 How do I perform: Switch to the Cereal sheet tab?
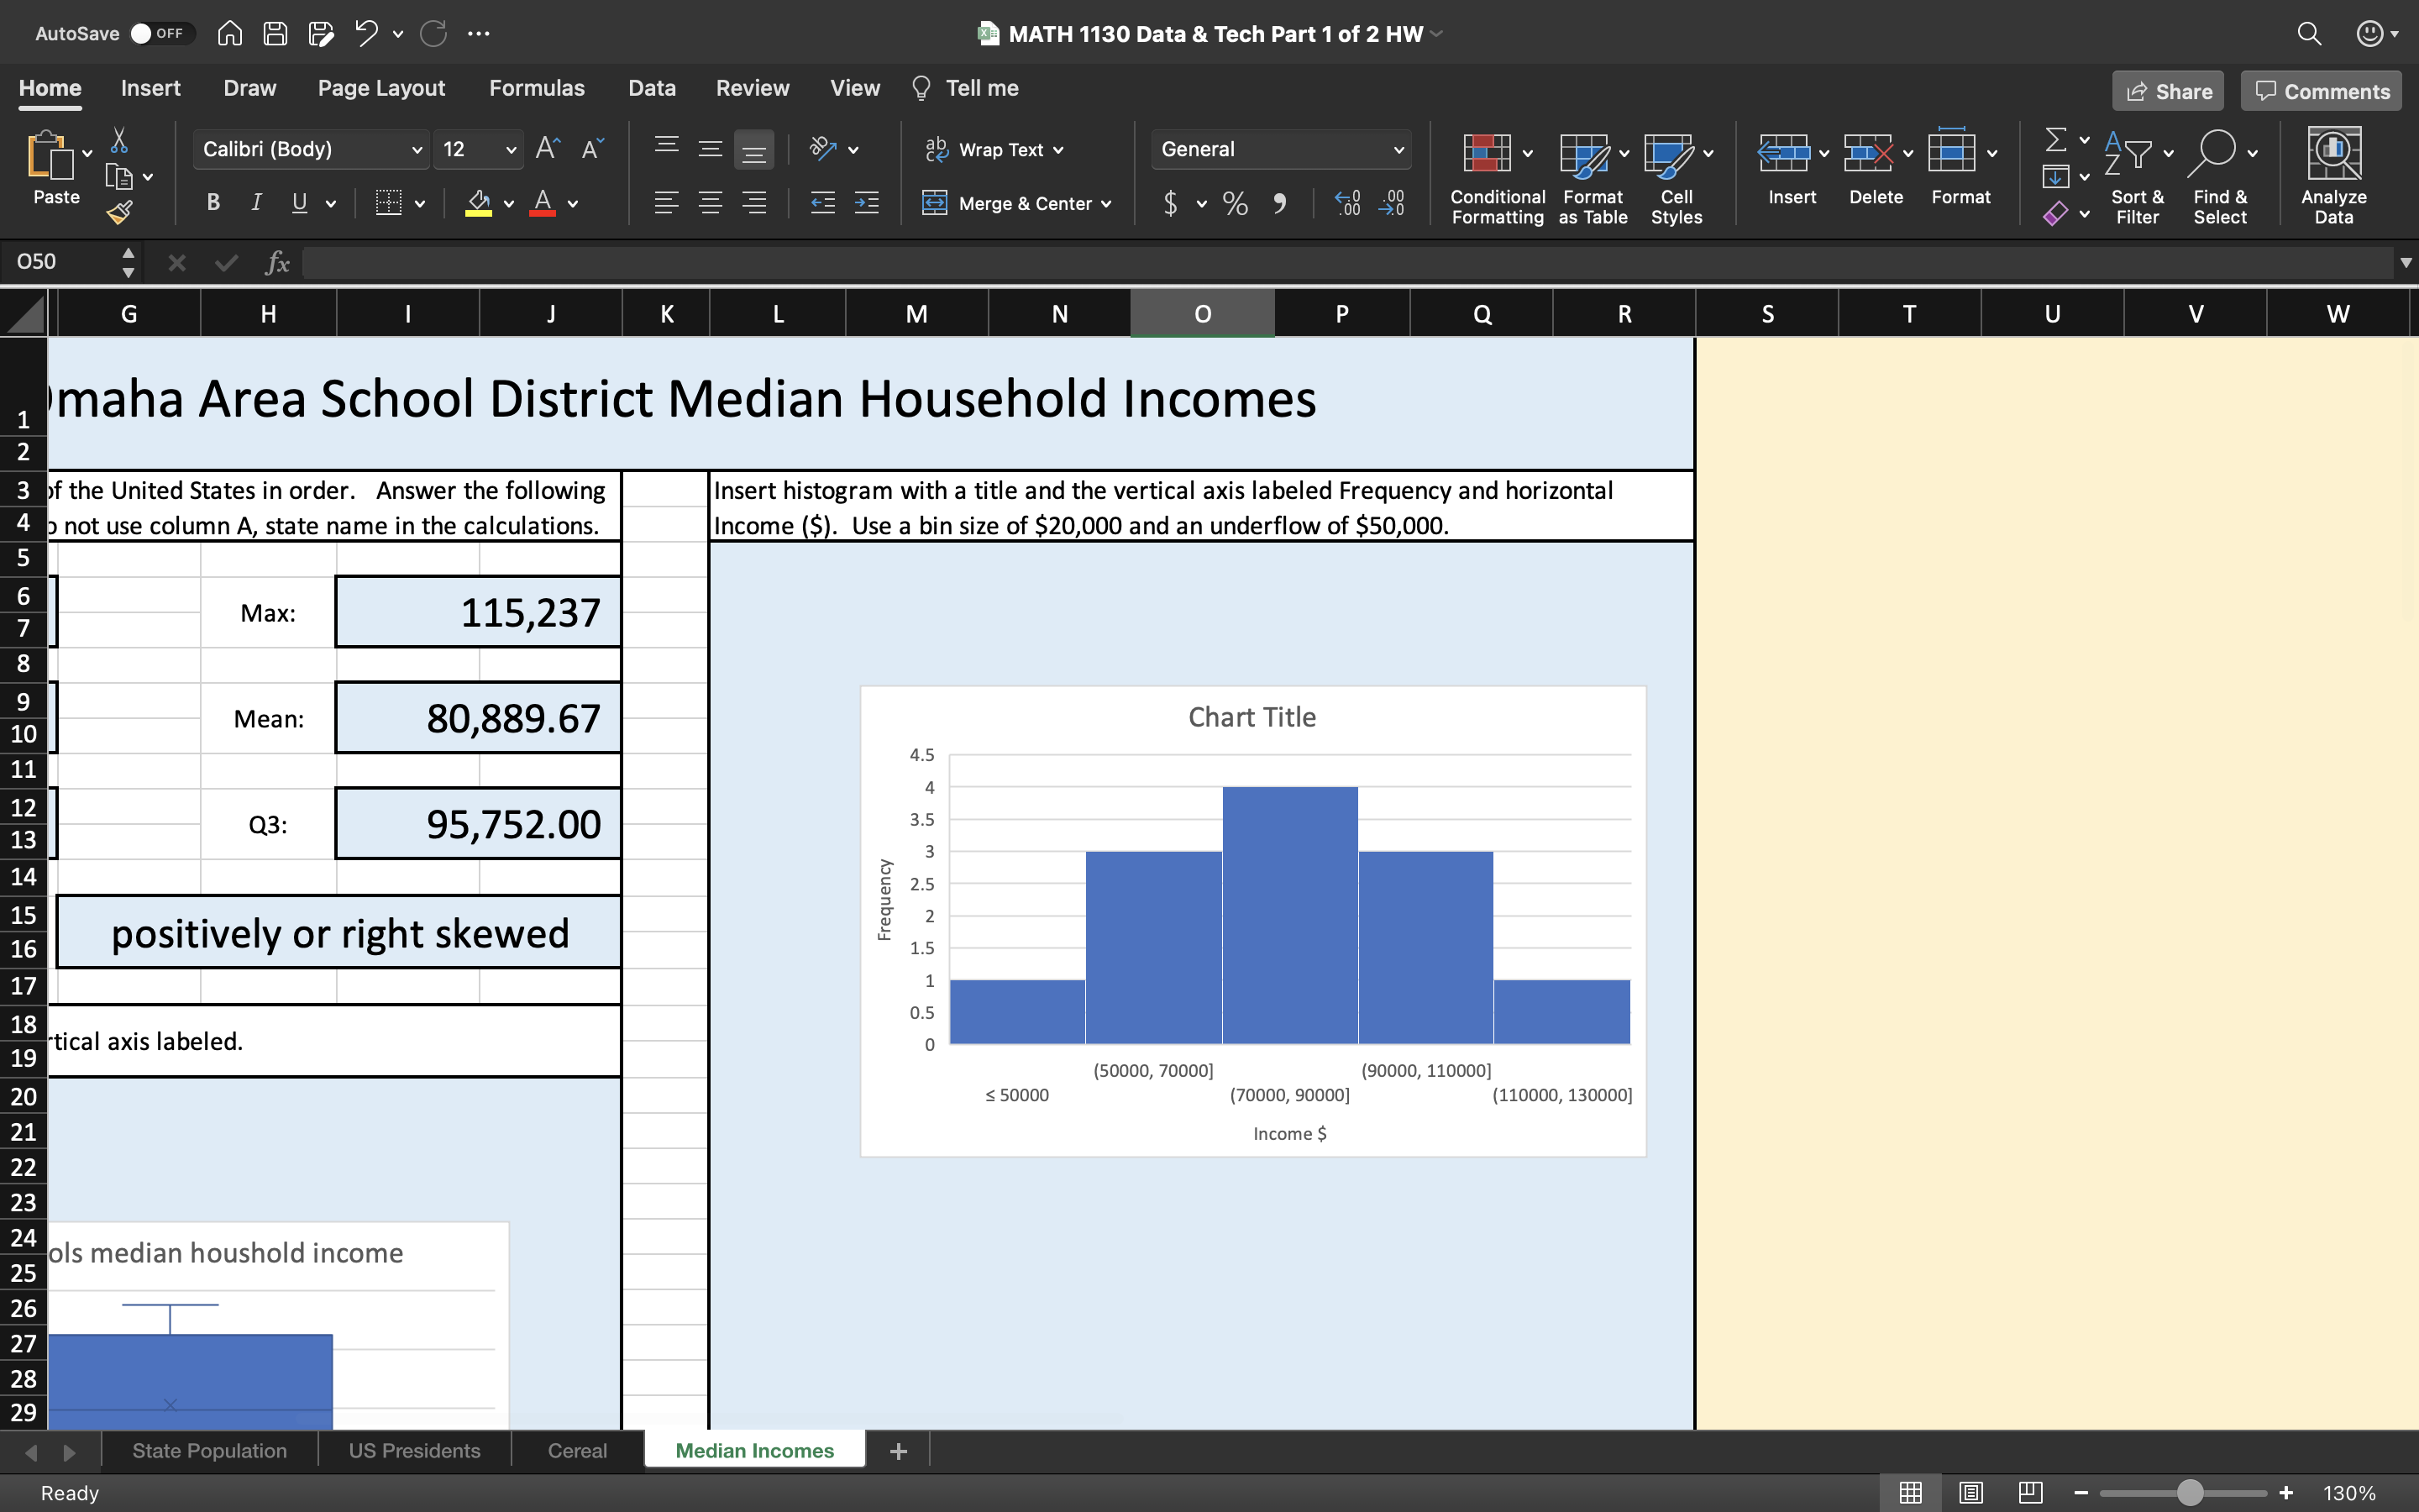pyautogui.click(x=577, y=1450)
